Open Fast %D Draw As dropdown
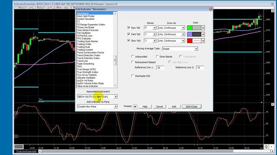The width and height of the screenshot is (277, 155). tap(183, 34)
